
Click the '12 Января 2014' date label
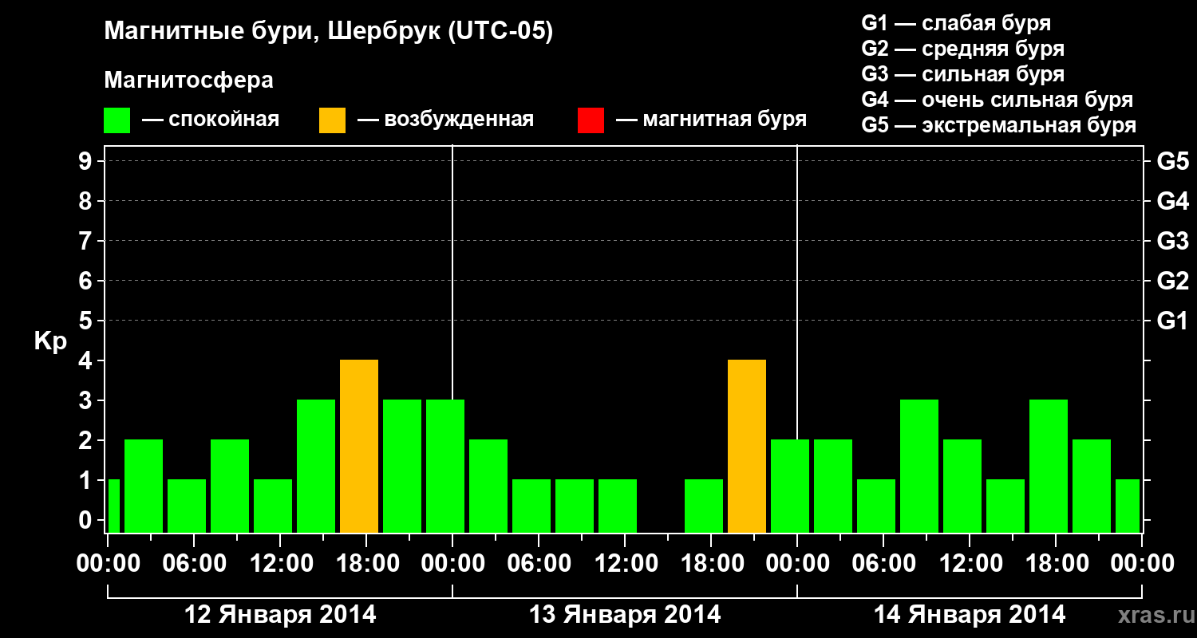coord(280,615)
